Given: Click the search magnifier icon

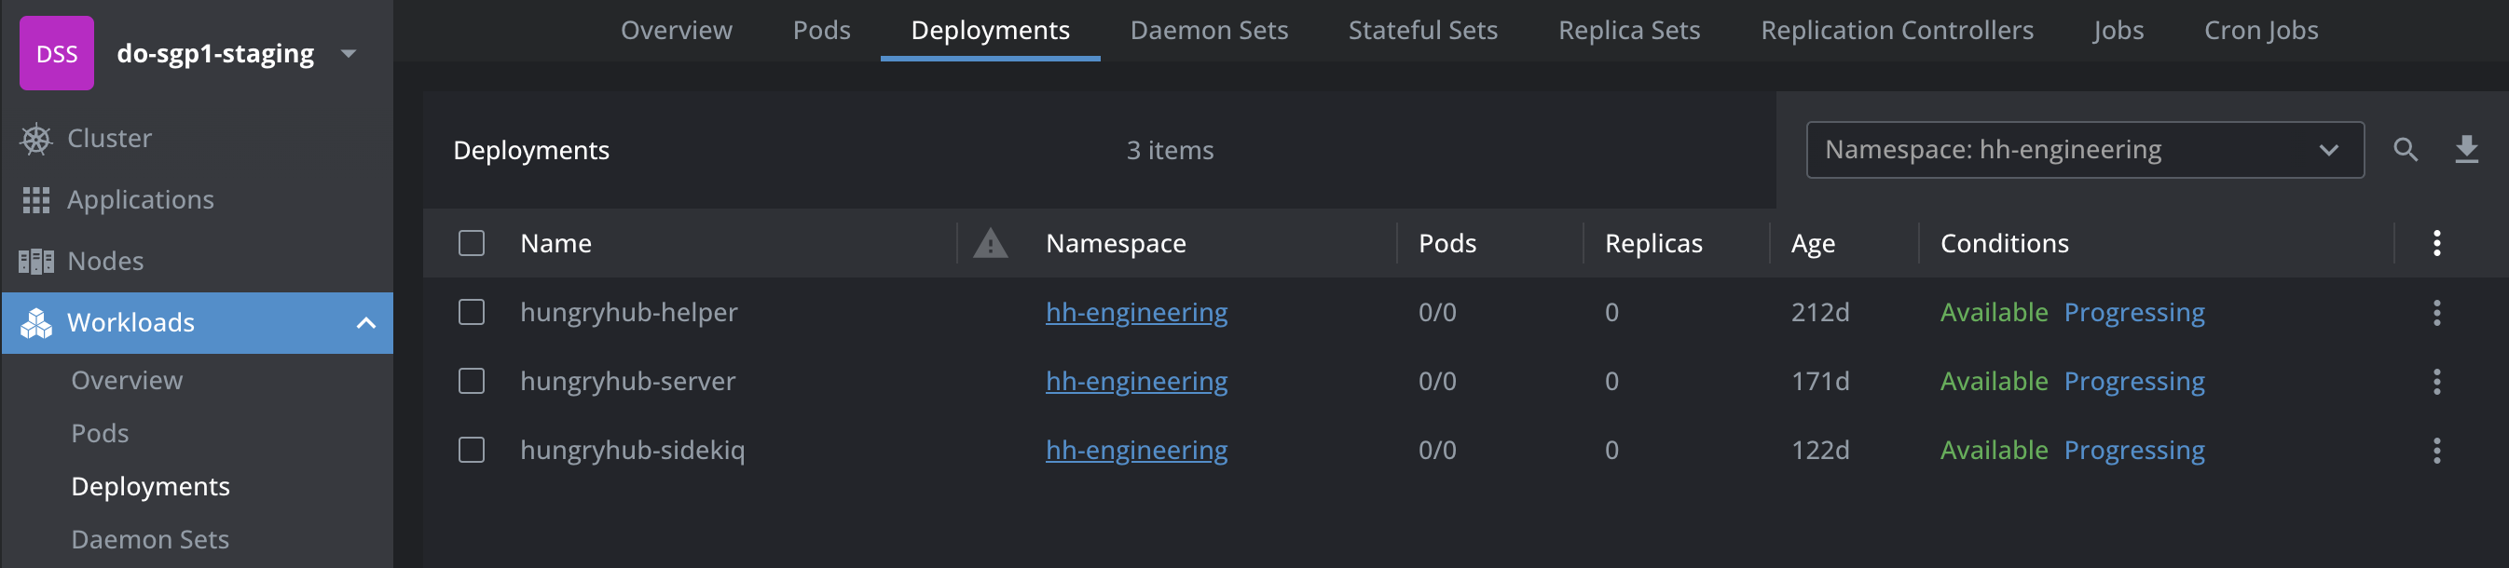Looking at the screenshot, I should 2405,150.
